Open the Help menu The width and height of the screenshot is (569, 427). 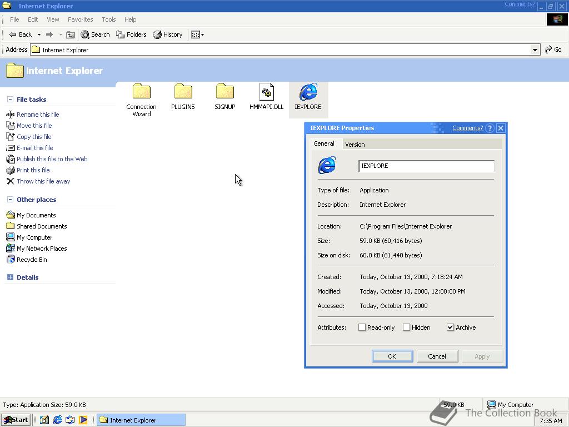(x=130, y=19)
